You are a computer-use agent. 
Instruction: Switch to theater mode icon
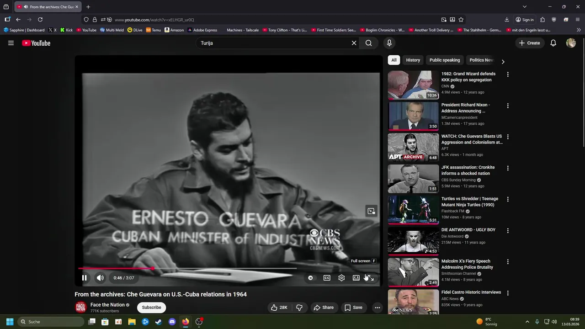coord(356,278)
